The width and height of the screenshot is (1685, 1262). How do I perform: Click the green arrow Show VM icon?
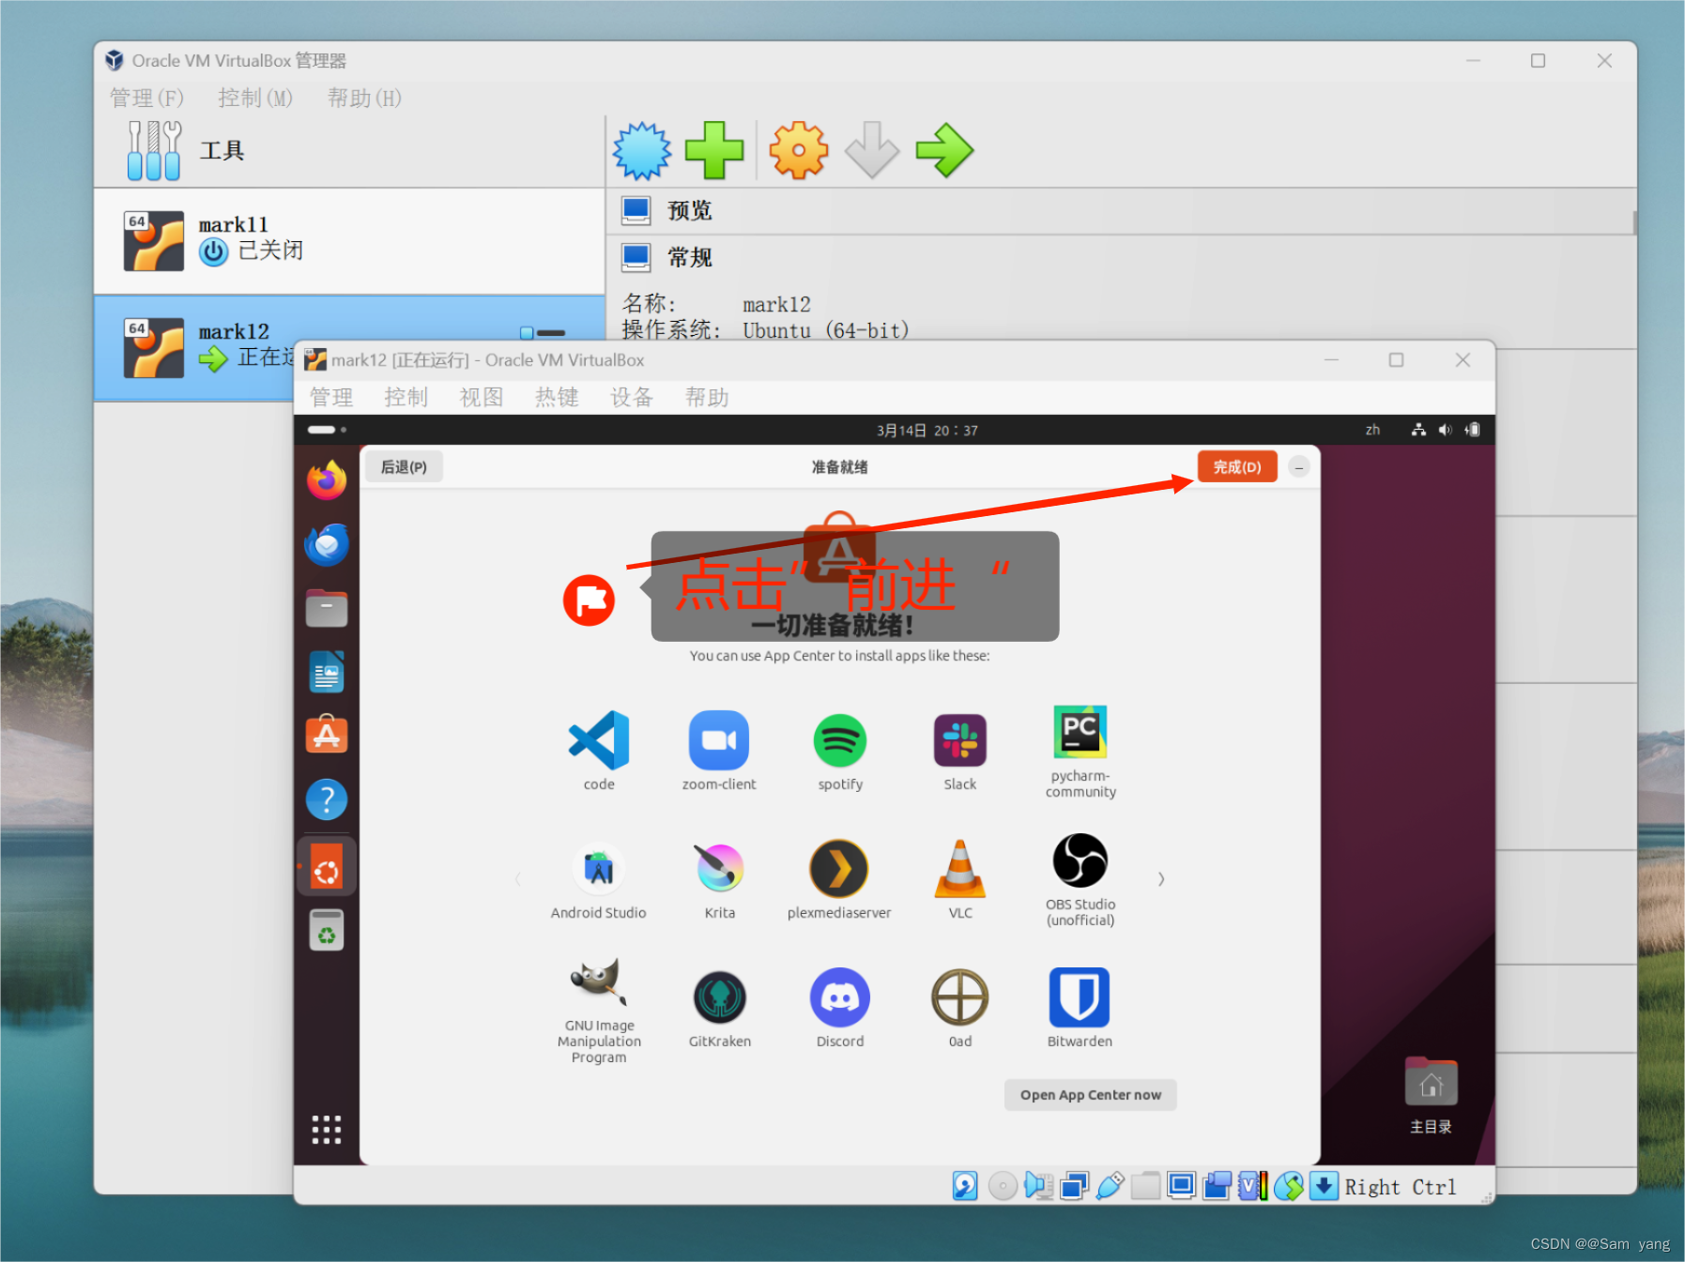[x=944, y=150]
